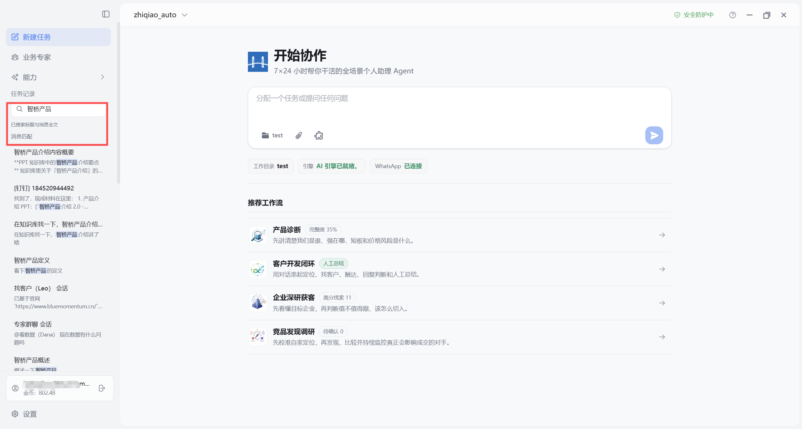Click the 消息匹配 label

[x=22, y=136]
